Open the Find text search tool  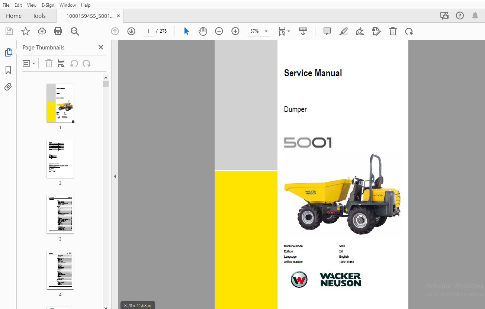click(x=75, y=32)
